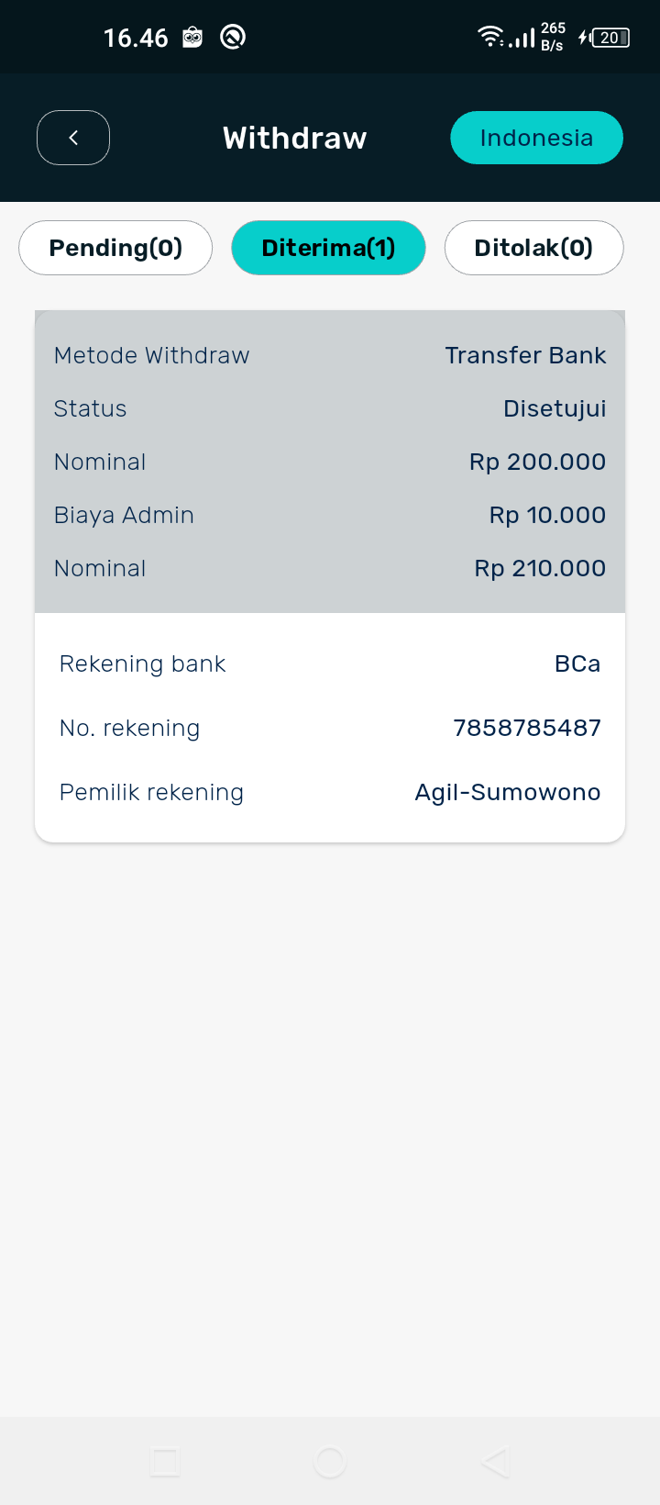
Task: Tap the Rp 210.000 total amount
Action: click(x=540, y=568)
